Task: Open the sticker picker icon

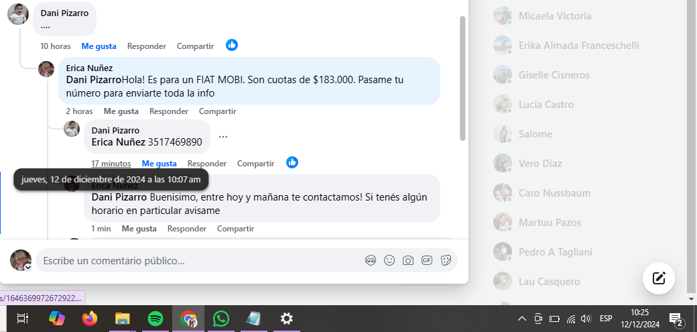Action: [x=446, y=260]
